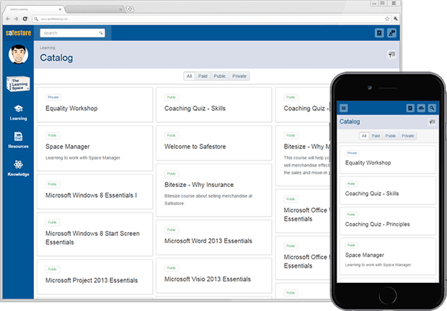
Task: Select the Public filter tab on desktop
Action: coord(219,76)
